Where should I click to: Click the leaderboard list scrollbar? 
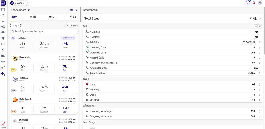click(80, 14)
